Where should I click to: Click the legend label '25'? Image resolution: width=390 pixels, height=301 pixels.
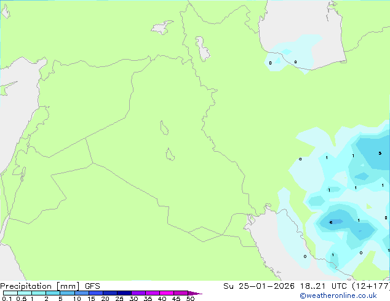119,299
